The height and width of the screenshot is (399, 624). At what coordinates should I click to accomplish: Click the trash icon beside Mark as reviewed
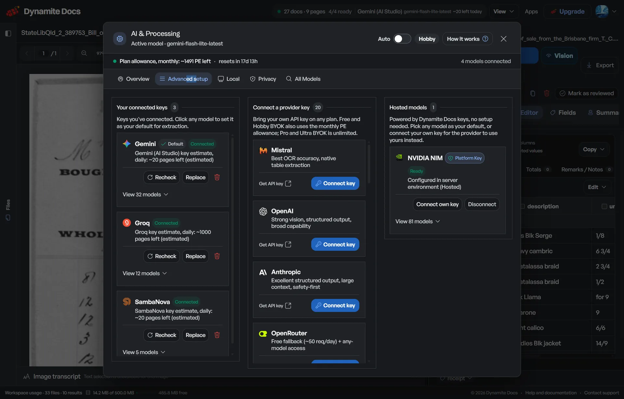547,93
